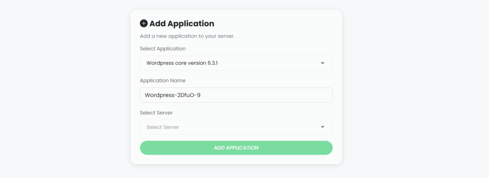Viewport: 489px width, 178px height.
Task: Click the gray page background outside the card
Action: click(63, 89)
